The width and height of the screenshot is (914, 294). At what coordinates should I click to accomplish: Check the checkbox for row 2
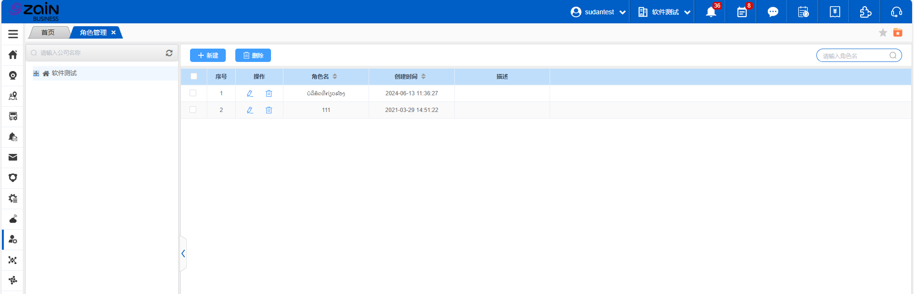tap(193, 110)
